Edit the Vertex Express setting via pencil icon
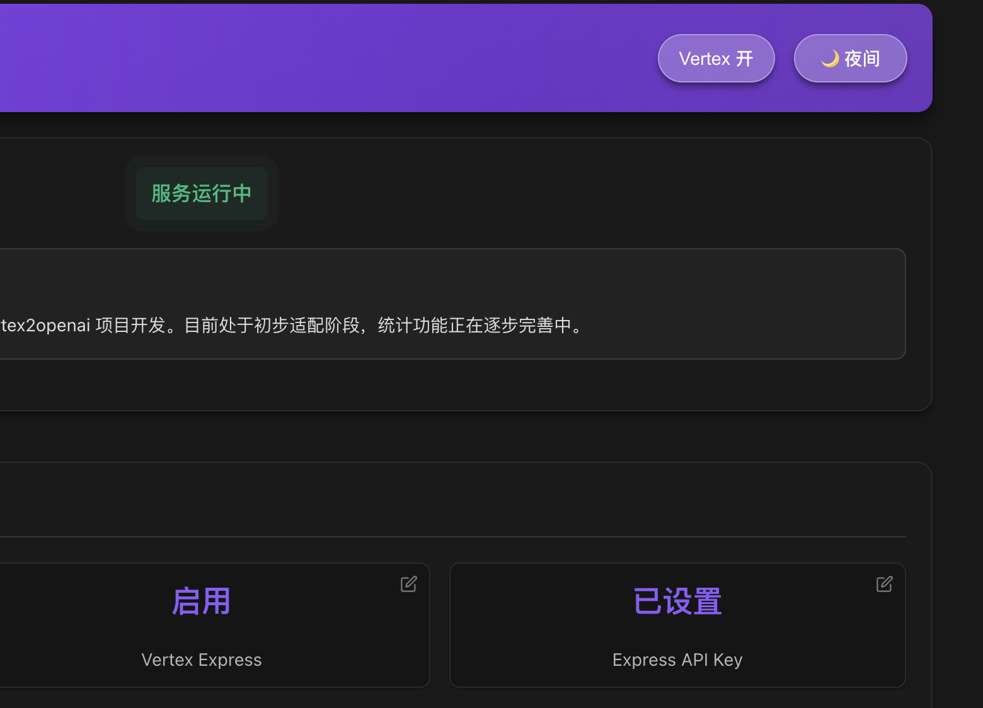Screen dimensions: 983x708 click(409, 584)
